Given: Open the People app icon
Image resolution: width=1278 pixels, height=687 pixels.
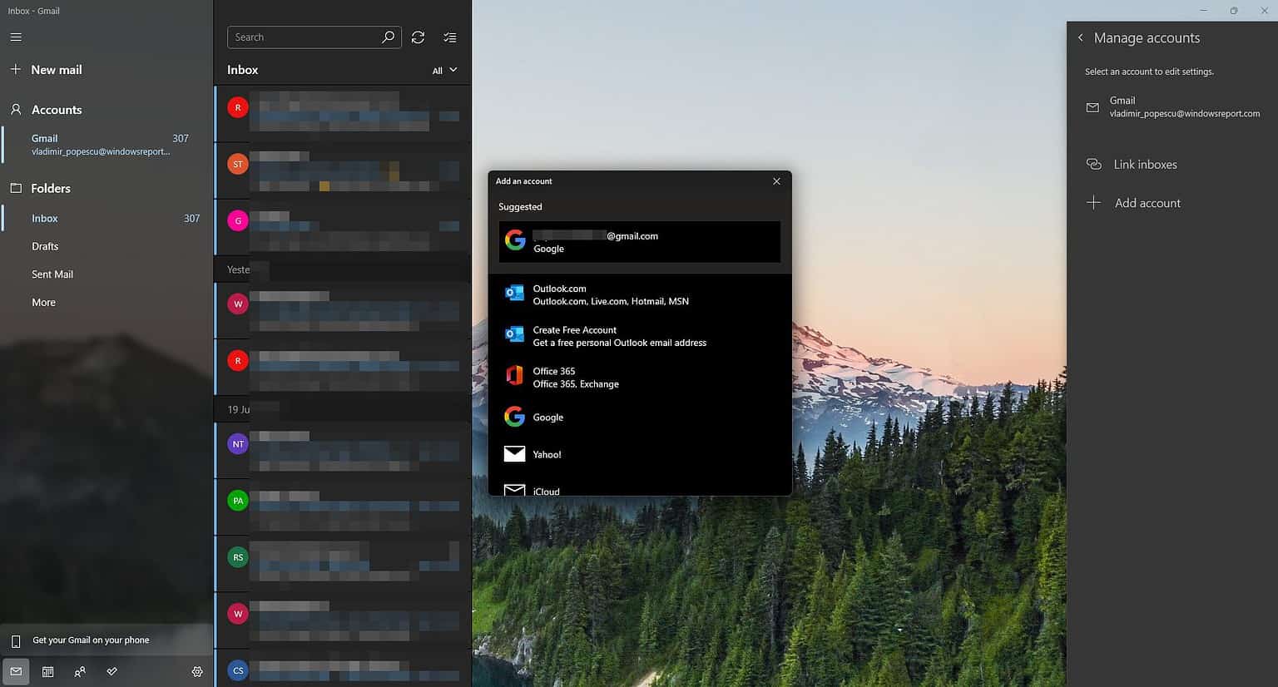Looking at the screenshot, I should coord(80,671).
